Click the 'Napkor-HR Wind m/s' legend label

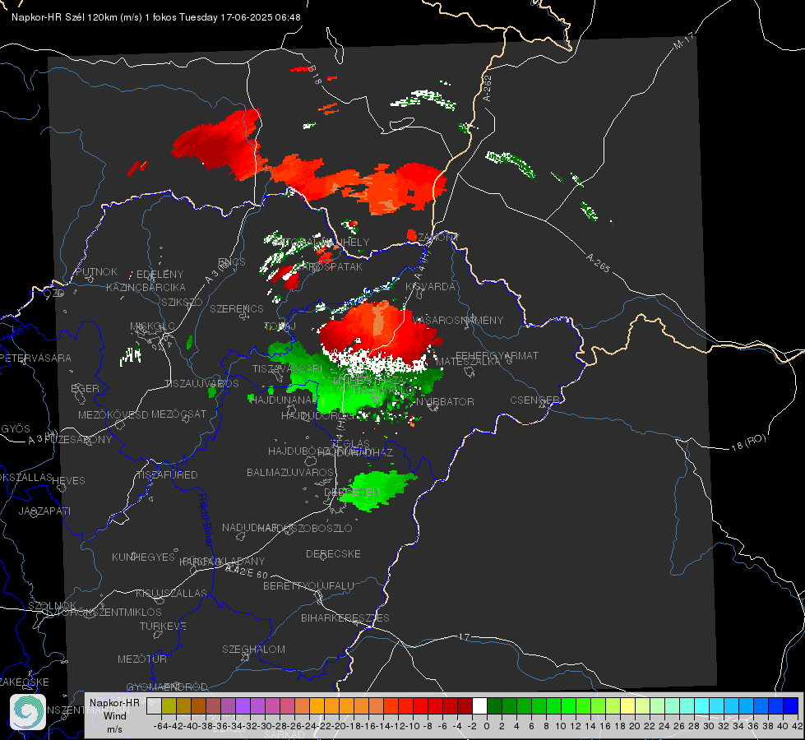point(114,715)
